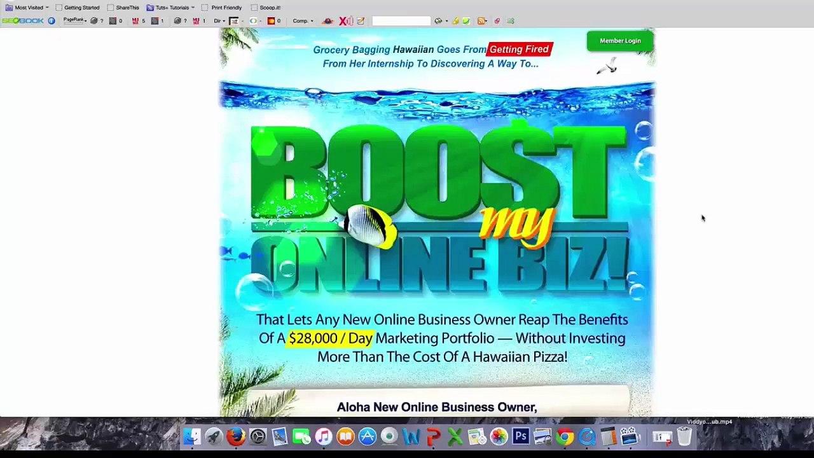Open the Scoop.it! bookmark
The height and width of the screenshot is (458, 814).
point(266,8)
